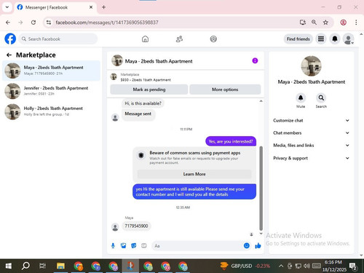364x273 pixels.
Task: Expand the Customize chat section
Action: click(311, 120)
